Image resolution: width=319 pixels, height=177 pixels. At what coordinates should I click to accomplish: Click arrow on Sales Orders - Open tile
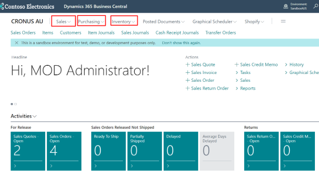coord(51,166)
